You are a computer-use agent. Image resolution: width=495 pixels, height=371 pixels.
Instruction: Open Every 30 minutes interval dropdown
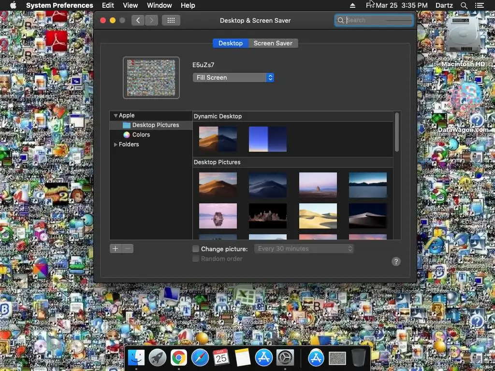pyautogui.click(x=304, y=249)
